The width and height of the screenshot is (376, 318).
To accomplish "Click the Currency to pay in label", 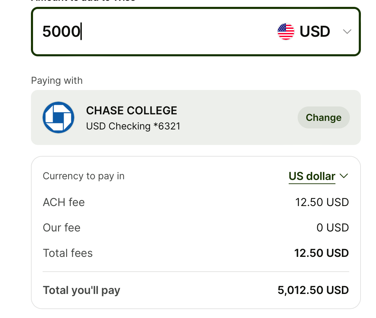I will coord(84,176).
